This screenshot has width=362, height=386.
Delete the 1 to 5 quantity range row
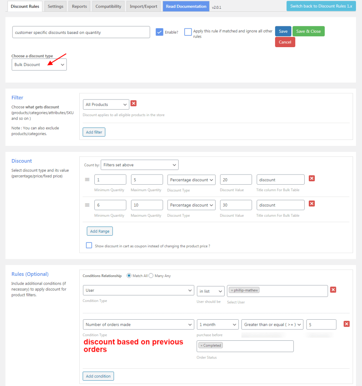tap(312, 178)
